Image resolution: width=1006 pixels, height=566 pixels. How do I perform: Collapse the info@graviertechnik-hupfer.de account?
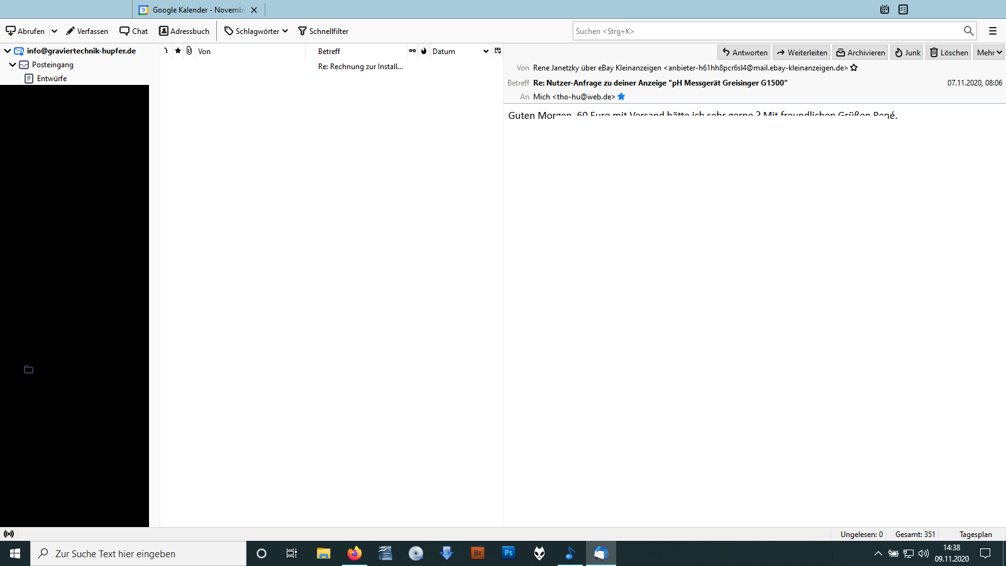point(8,51)
